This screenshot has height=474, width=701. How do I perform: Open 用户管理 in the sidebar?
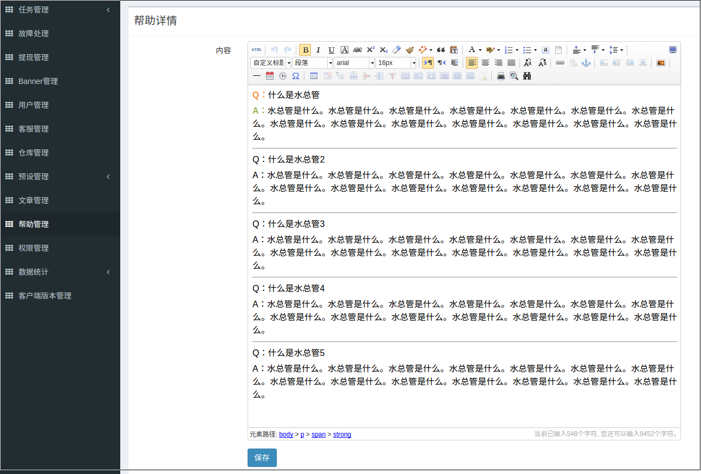pos(60,105)
